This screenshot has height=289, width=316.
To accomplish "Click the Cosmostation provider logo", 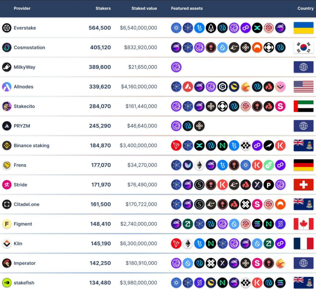I will (7, 48).
